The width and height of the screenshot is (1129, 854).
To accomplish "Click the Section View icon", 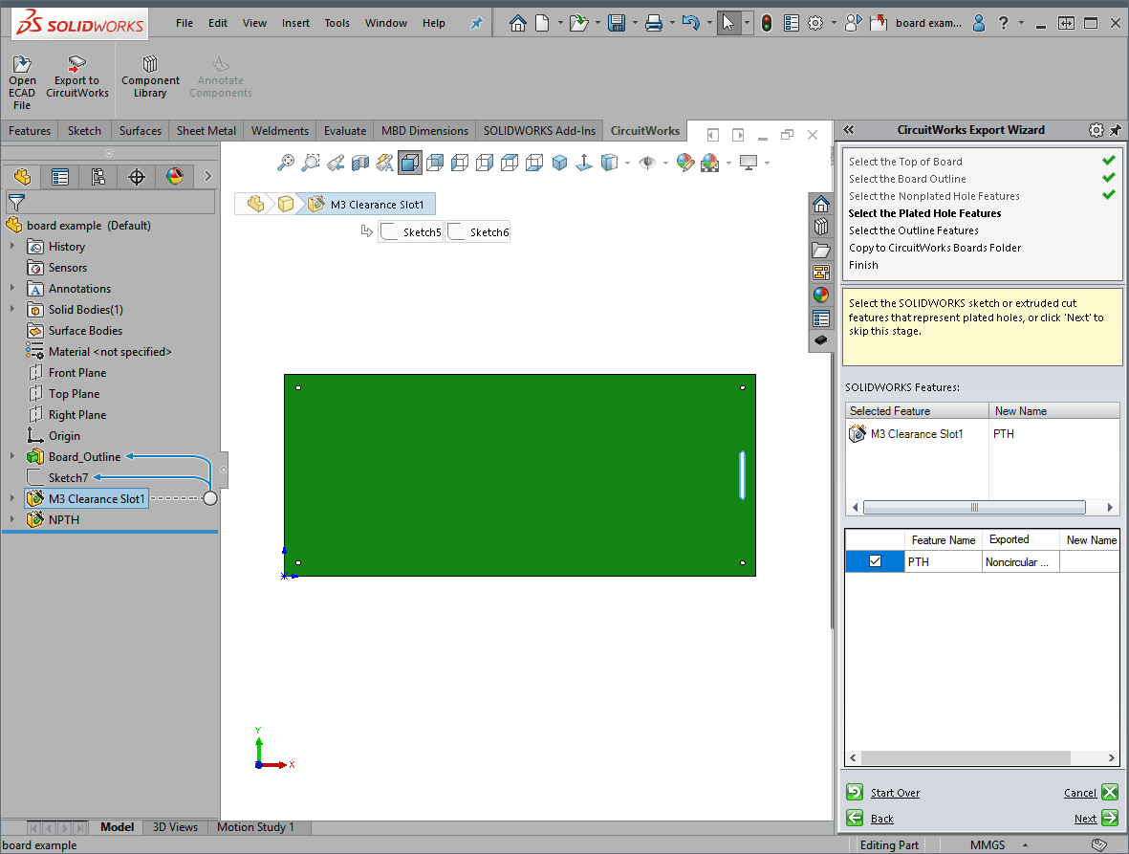I will point(360,163).
